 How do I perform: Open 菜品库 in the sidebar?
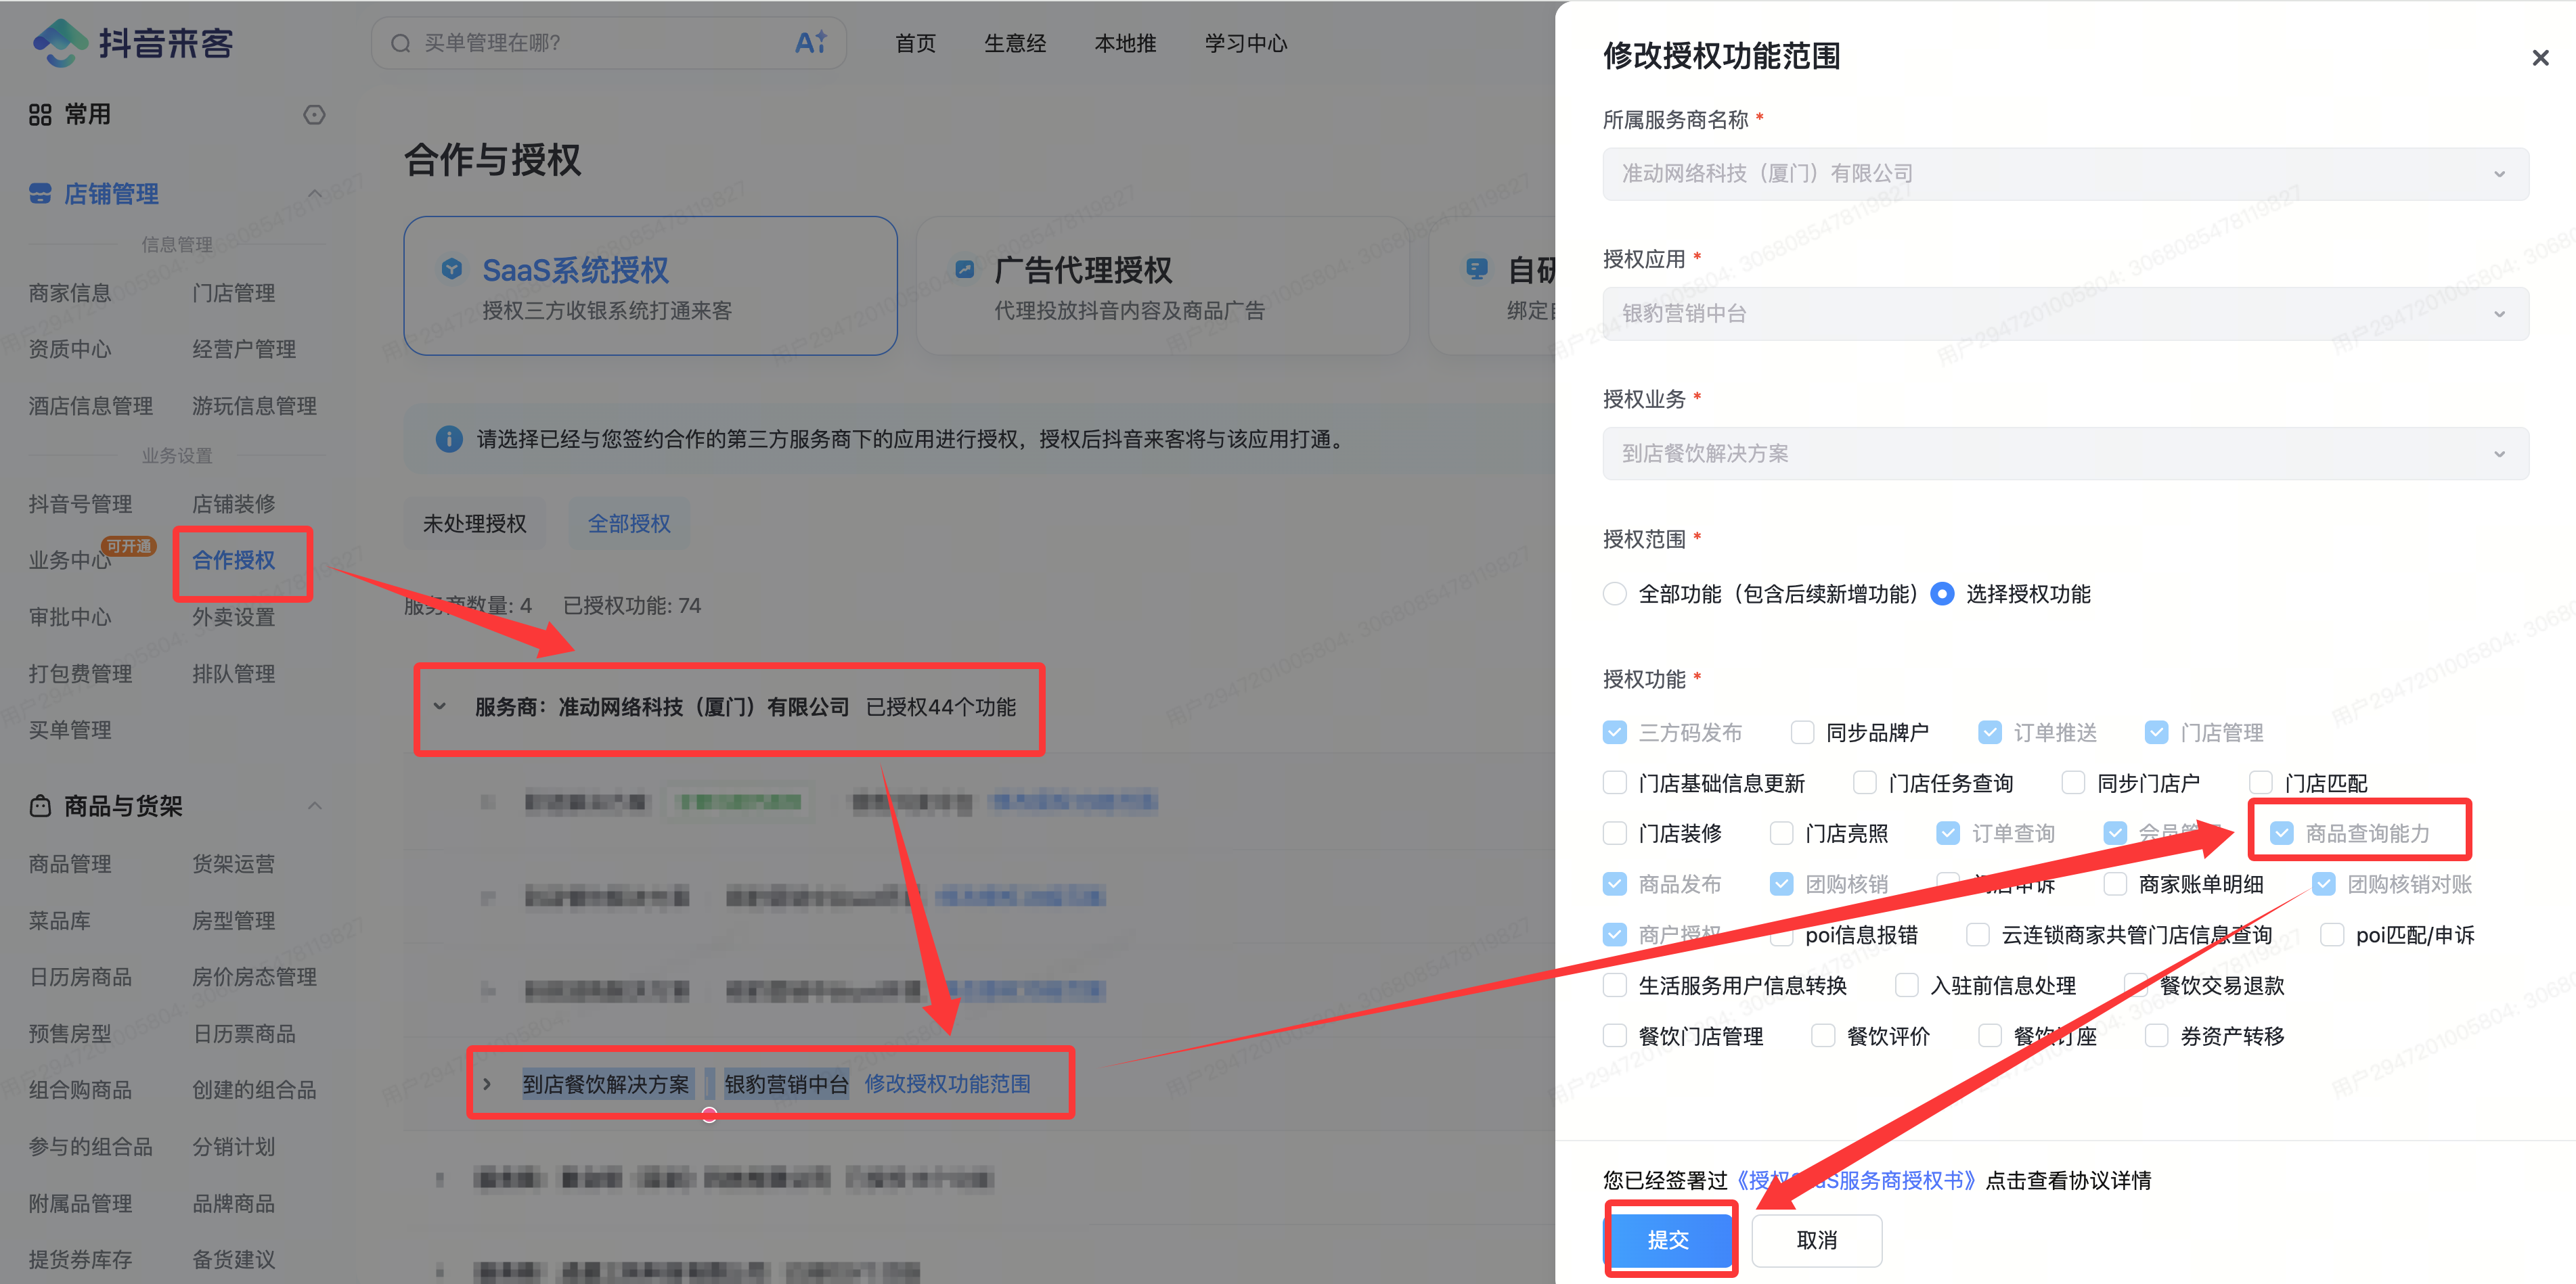(x=60, y=920)
